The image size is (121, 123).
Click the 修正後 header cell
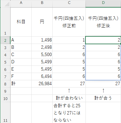point(103,22)
